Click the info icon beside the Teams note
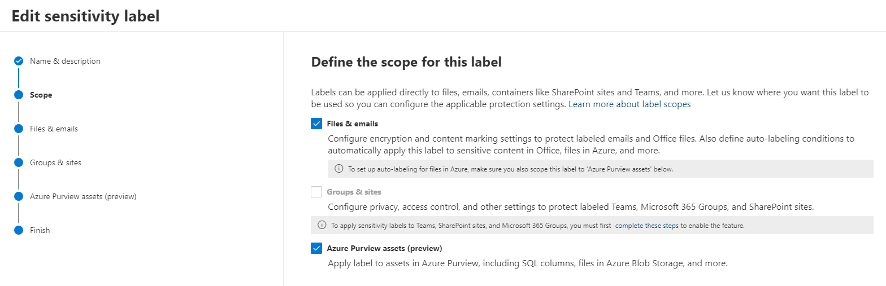 coord(322,225)
